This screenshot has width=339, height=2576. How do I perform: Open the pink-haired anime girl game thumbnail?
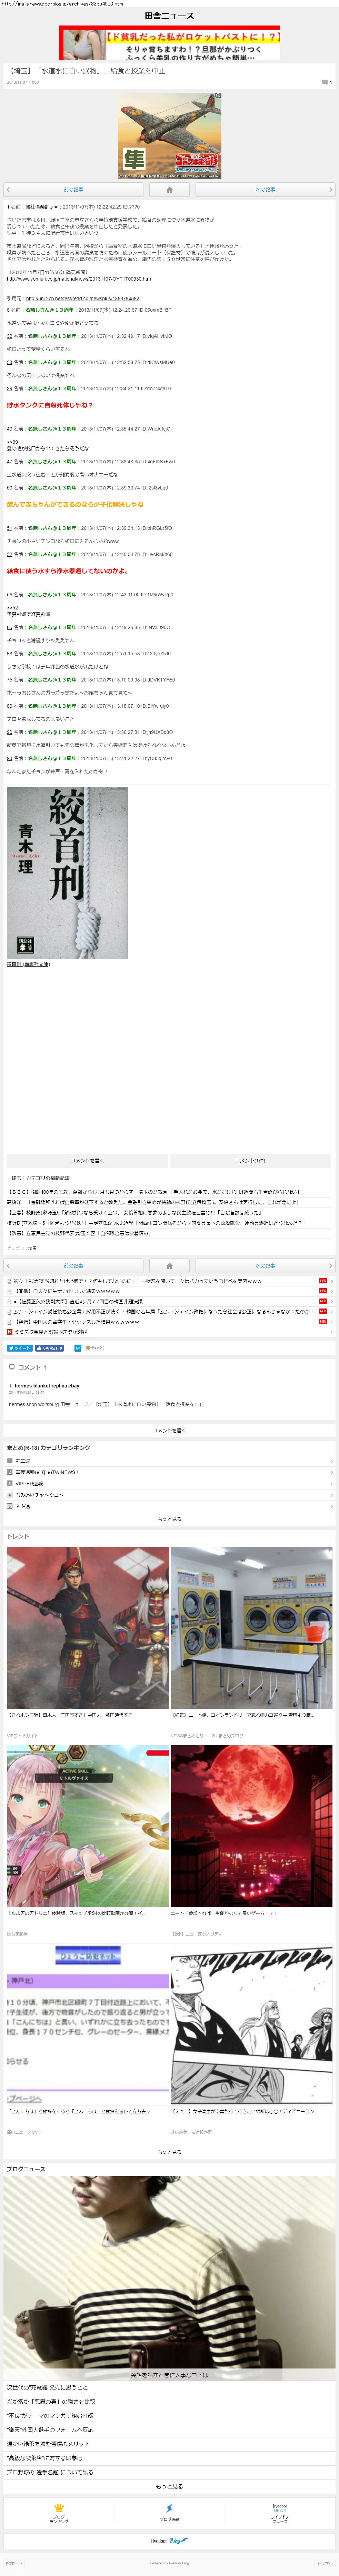[x=88, y=1826]
